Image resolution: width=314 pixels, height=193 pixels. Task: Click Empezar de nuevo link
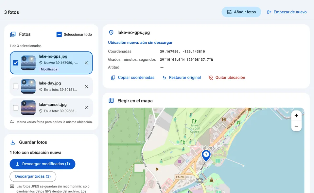[287, 12]
